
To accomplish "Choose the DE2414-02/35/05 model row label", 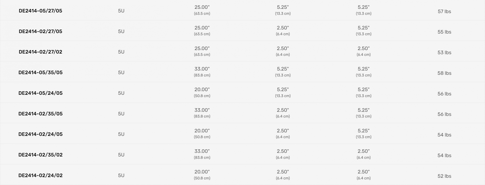I will pyautogui.click(x=40, y=114).
